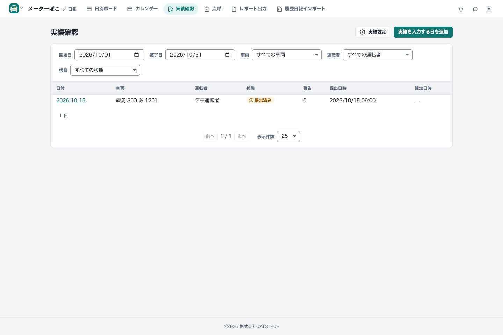Click the 前へ pagination button
Screen dimensions: 503x335
[x=210, y=136]
